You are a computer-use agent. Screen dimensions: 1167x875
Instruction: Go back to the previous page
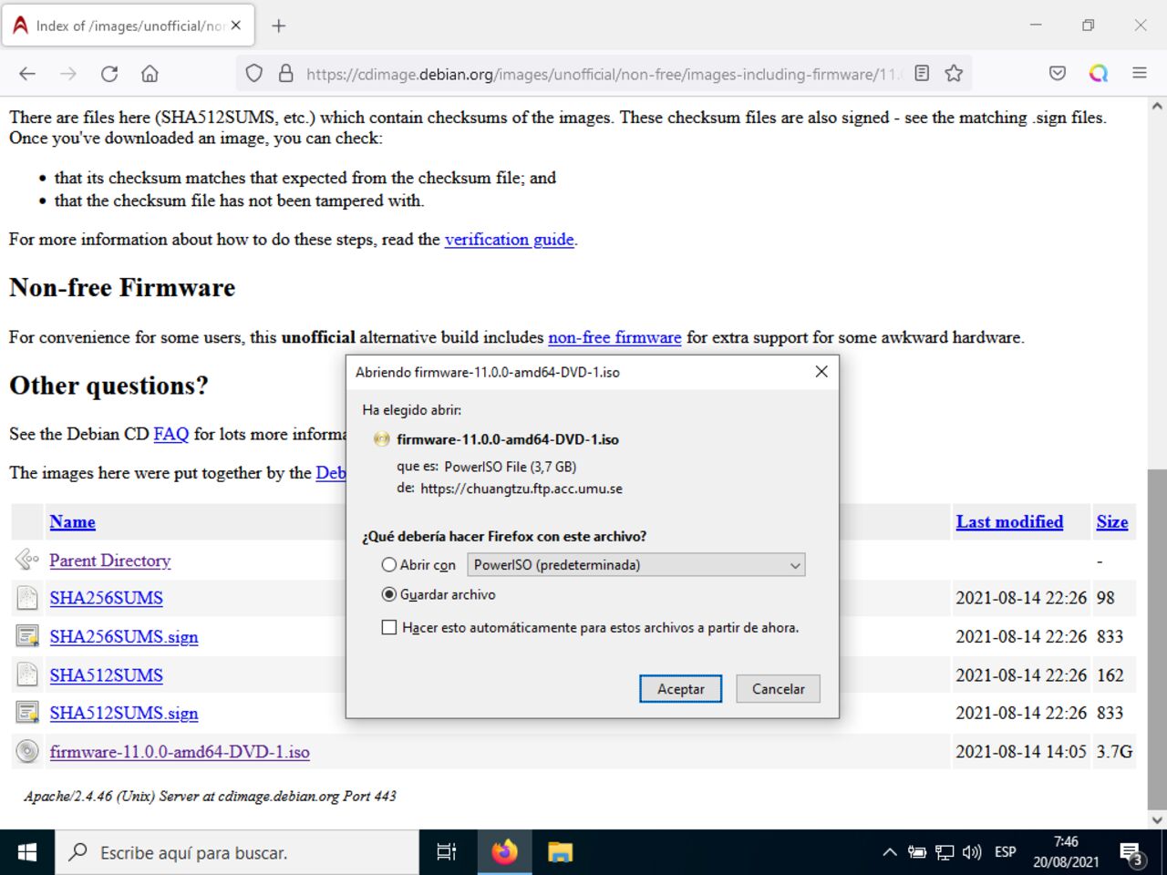click(27, 74)
